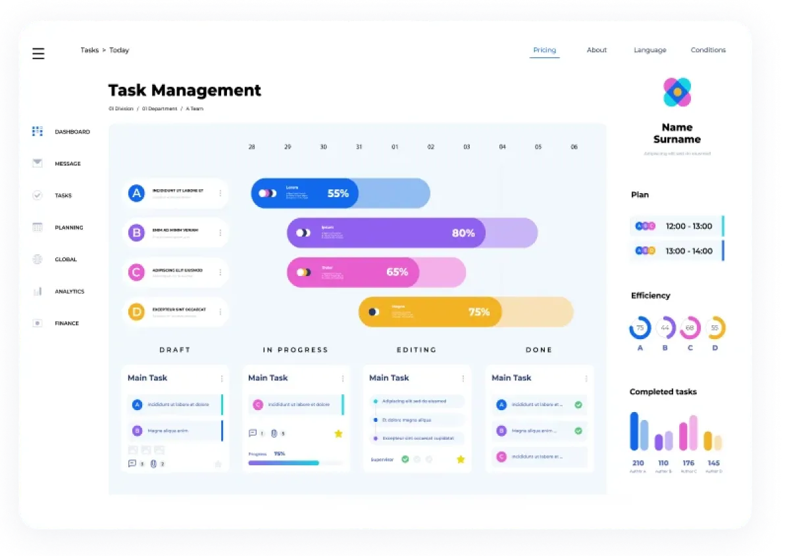This screenshot has height=556, width=789.
Task: Click the yellow star in In Progress card
Action: [x=339, y=433]
